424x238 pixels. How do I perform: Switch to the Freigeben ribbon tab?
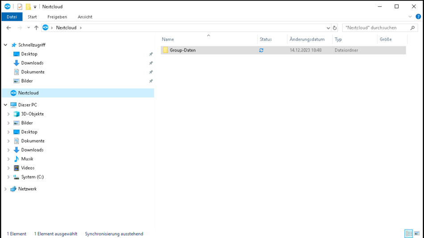pos(57,17)
